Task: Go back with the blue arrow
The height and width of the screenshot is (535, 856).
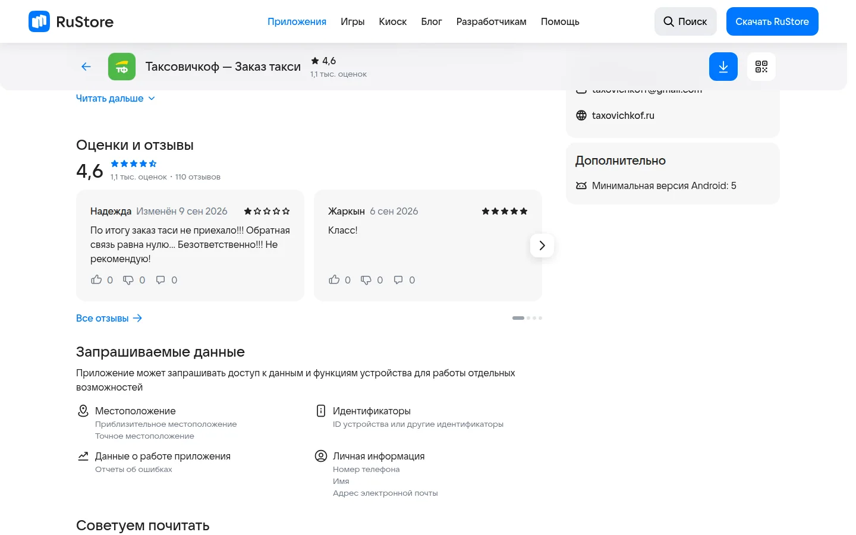Action: [86, 67]
